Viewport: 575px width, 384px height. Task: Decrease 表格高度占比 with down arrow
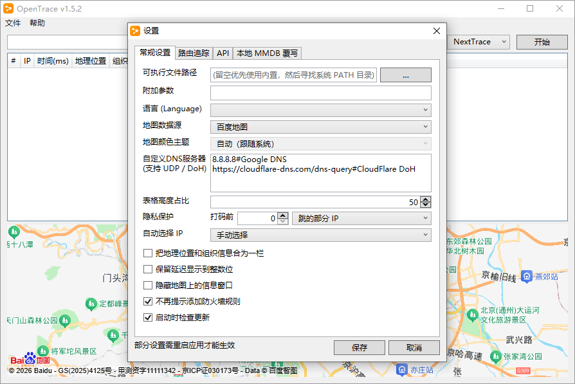(x=425, y=205)
